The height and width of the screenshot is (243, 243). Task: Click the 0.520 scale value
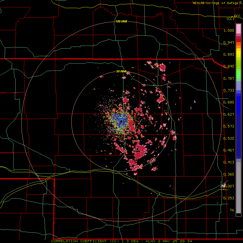[229, 139]
